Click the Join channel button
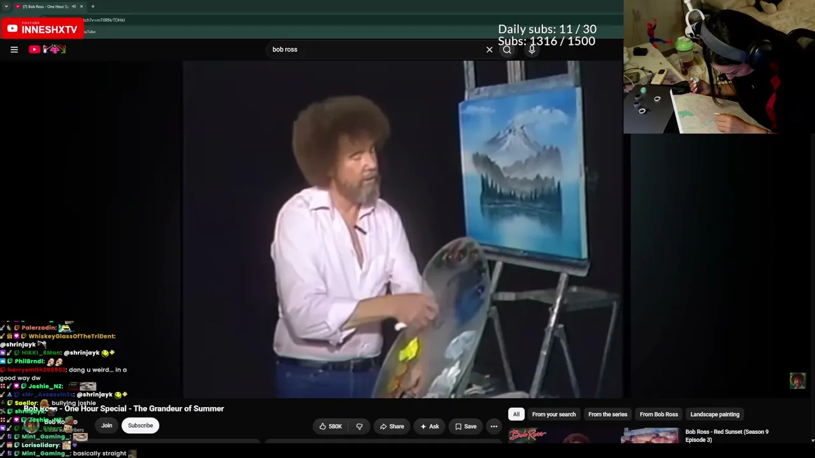This screenshot has width=815, height=458. 106,426
